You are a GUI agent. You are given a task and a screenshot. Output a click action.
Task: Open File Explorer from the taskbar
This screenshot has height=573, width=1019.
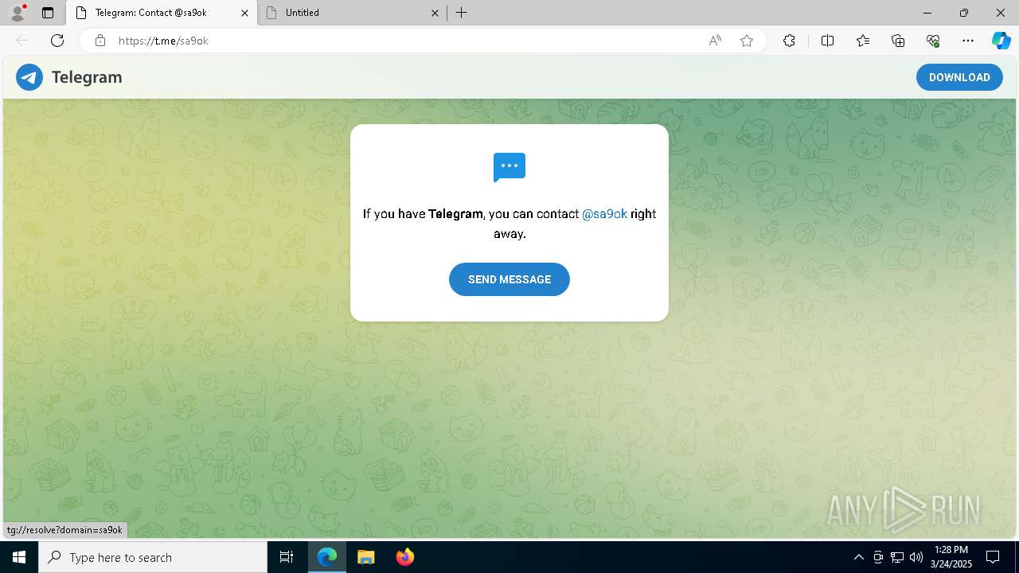click(365, 557)
